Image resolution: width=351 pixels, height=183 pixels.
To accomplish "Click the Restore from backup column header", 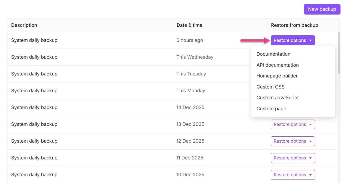I will tap(294, 25).
